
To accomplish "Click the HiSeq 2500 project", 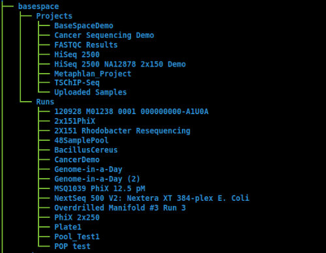I will pyautogui.click(x=77, y=55).
